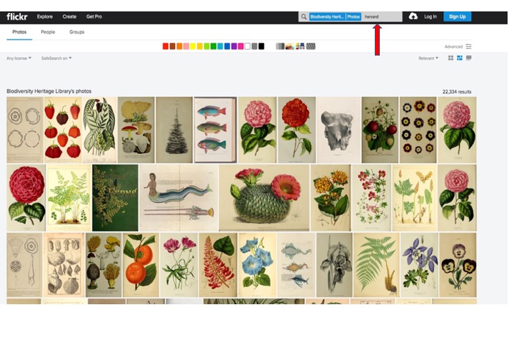The width and height of the screenshot is (514, 342).
Task: Open the Create menu
Action: (69, 16)
